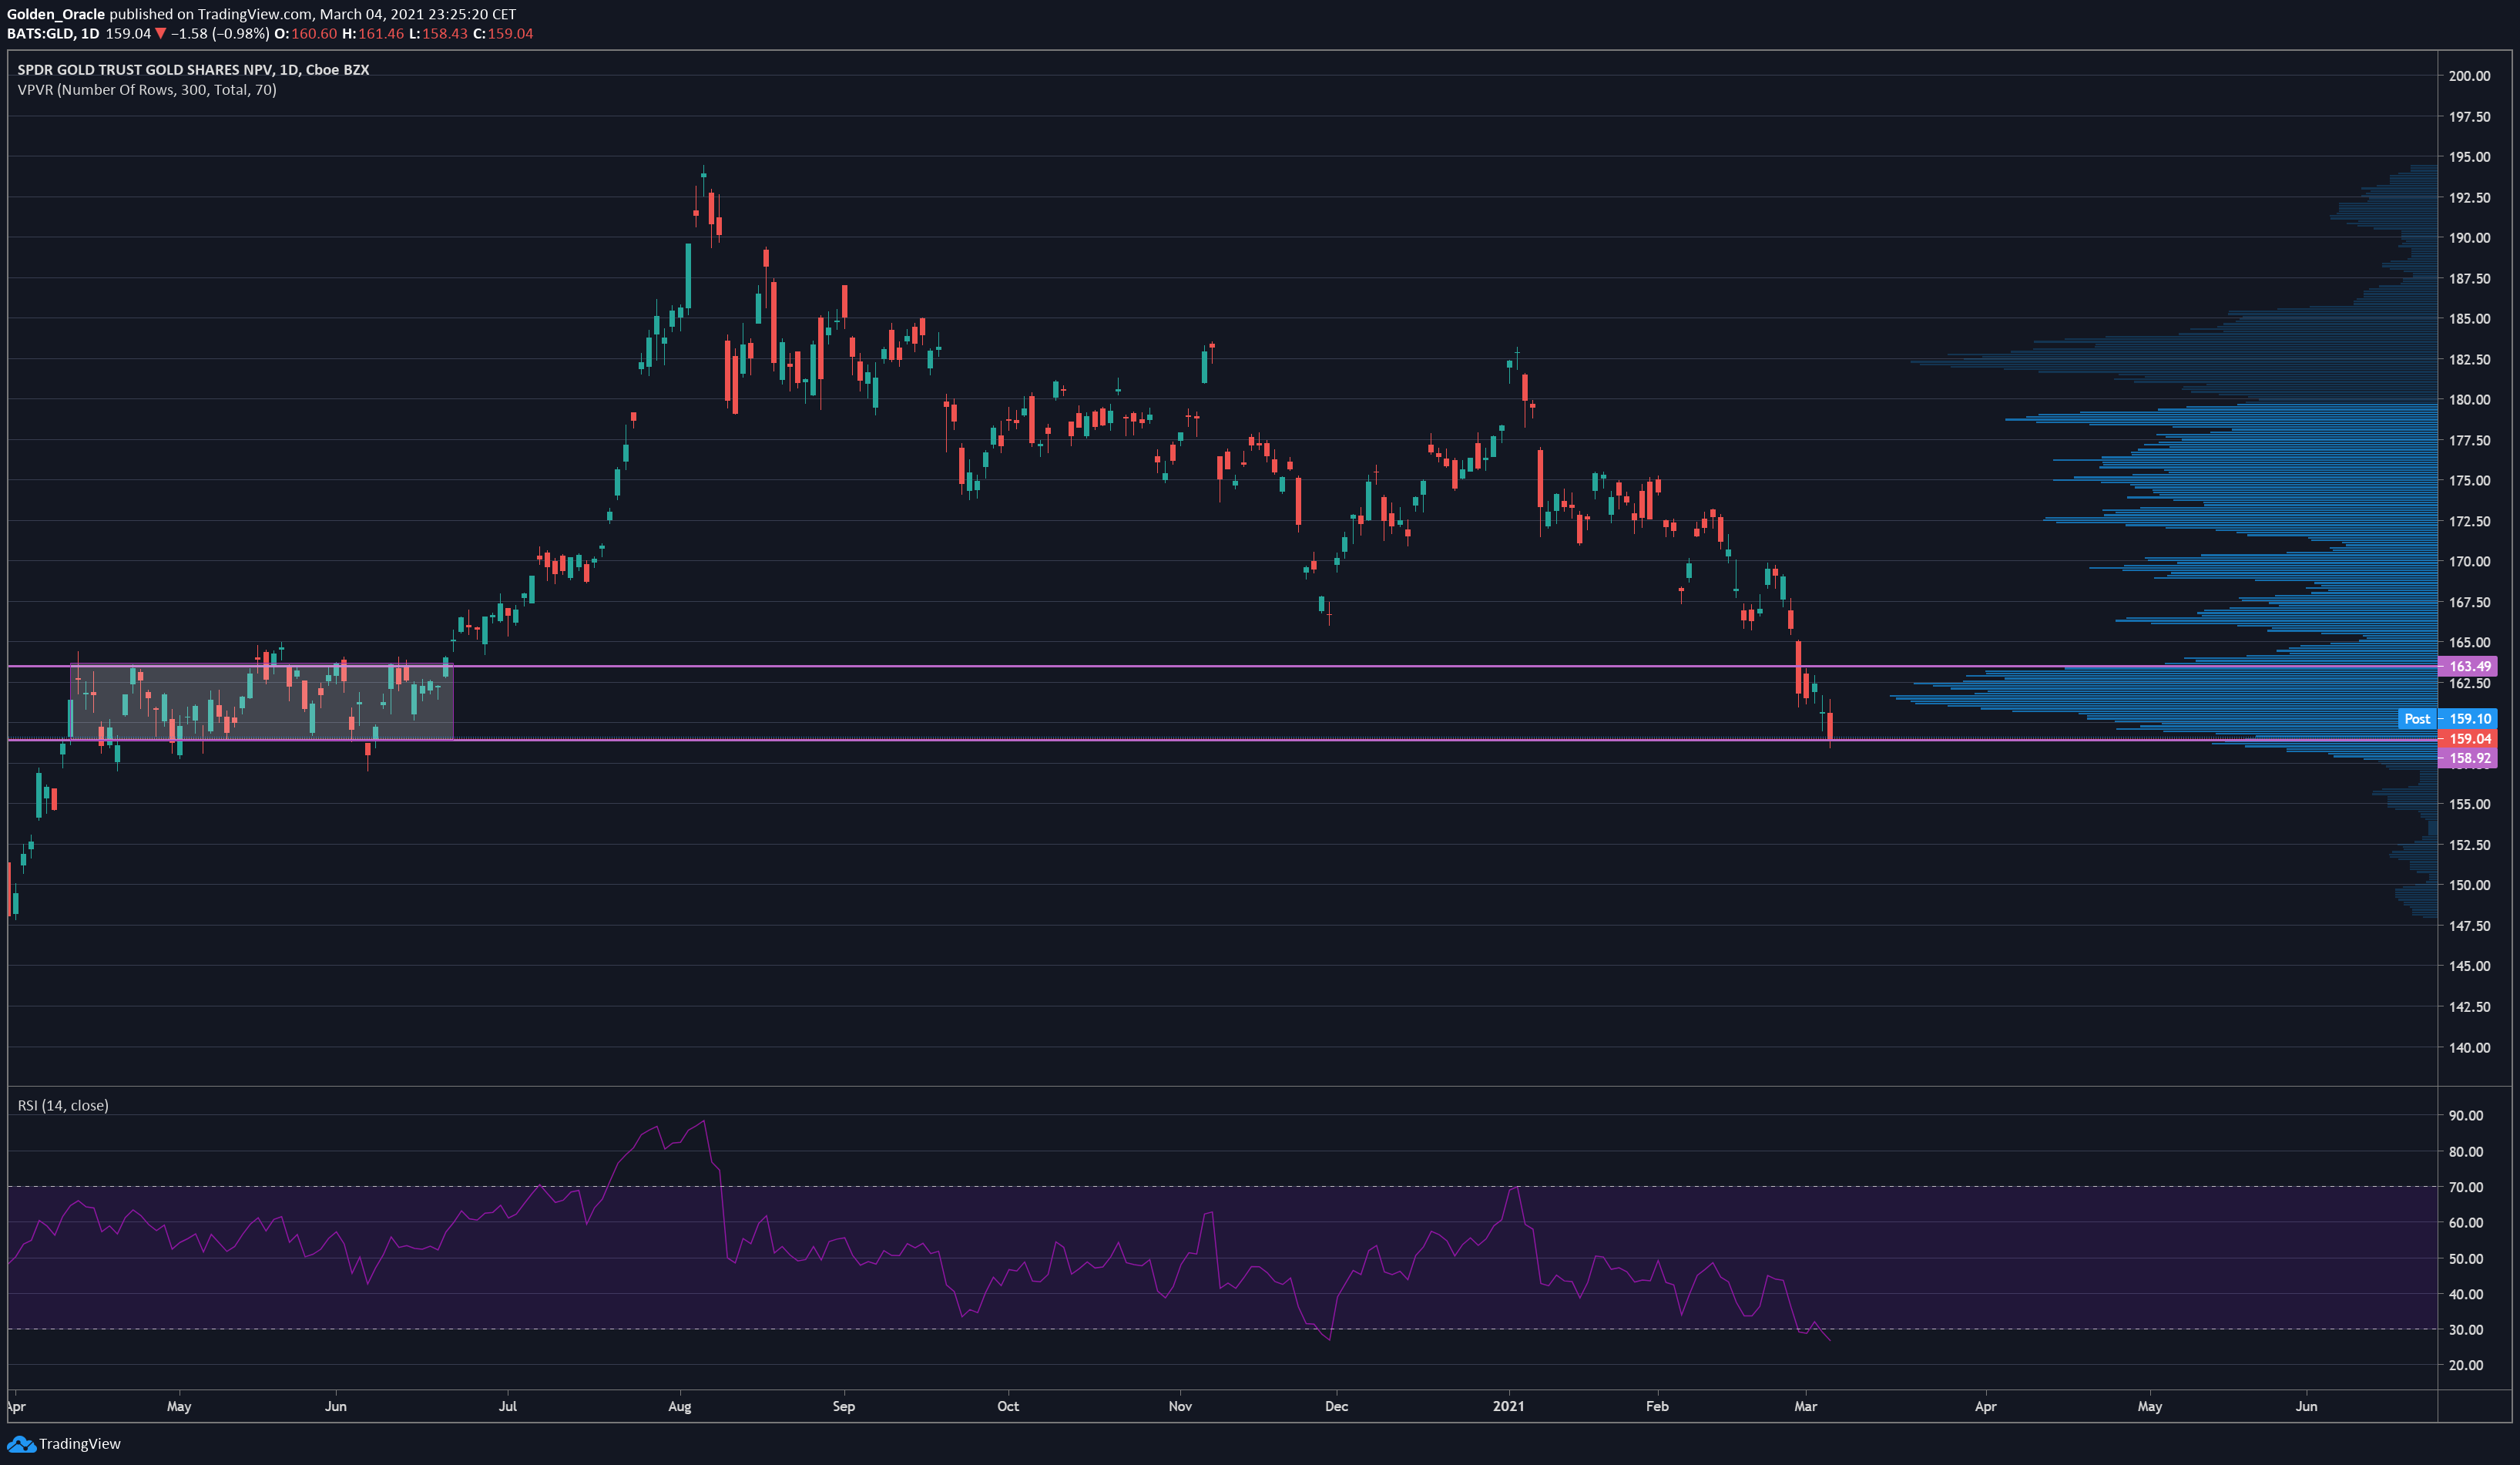Image resolution: width=2520 pixels, height=1465 pixels.
Task: Click the Mar label on time axis
Action: pos(1805,1406)
